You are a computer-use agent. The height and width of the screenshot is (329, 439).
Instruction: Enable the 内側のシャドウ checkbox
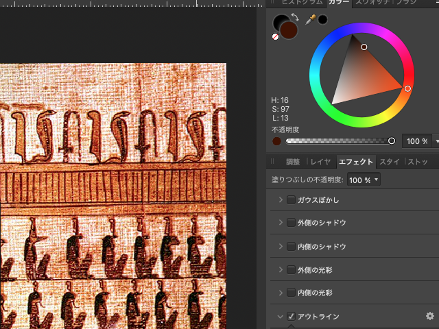[291, 246]
